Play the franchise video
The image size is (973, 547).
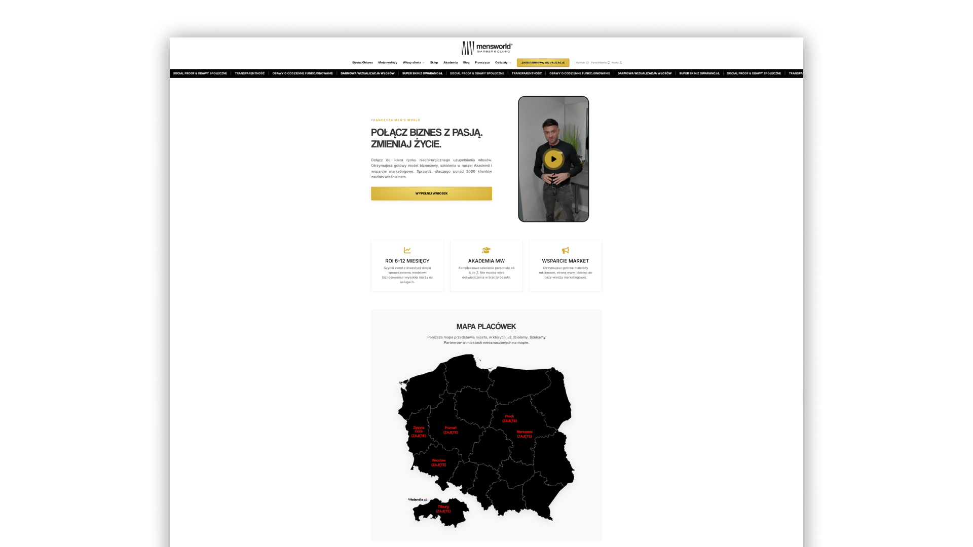[553, 159]
